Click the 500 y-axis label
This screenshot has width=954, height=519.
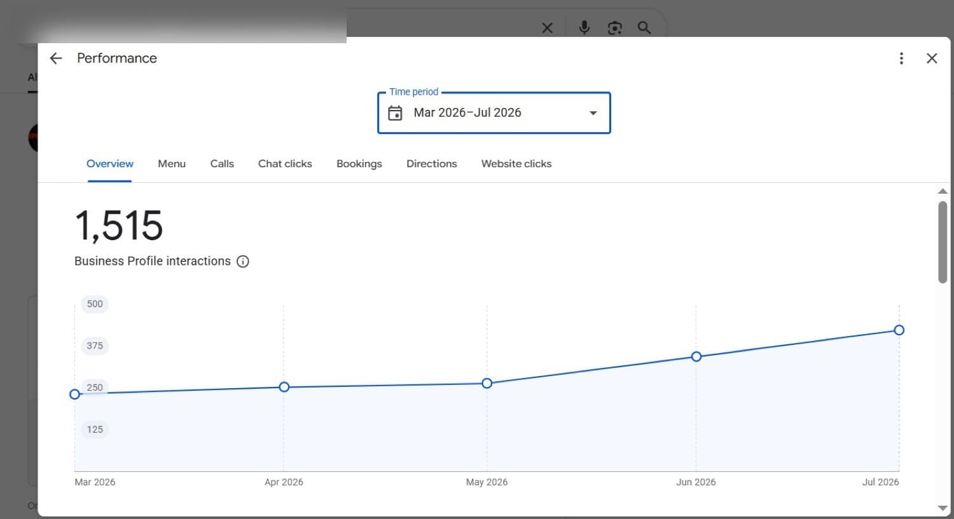click(x=95, y=304)
